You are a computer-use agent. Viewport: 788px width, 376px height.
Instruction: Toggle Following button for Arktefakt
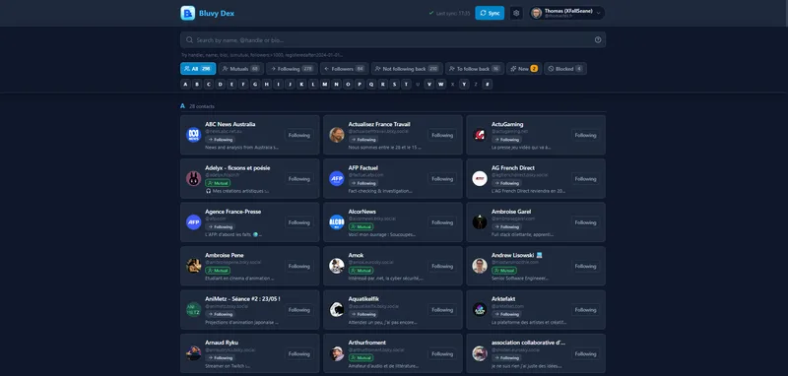point(585,310)
